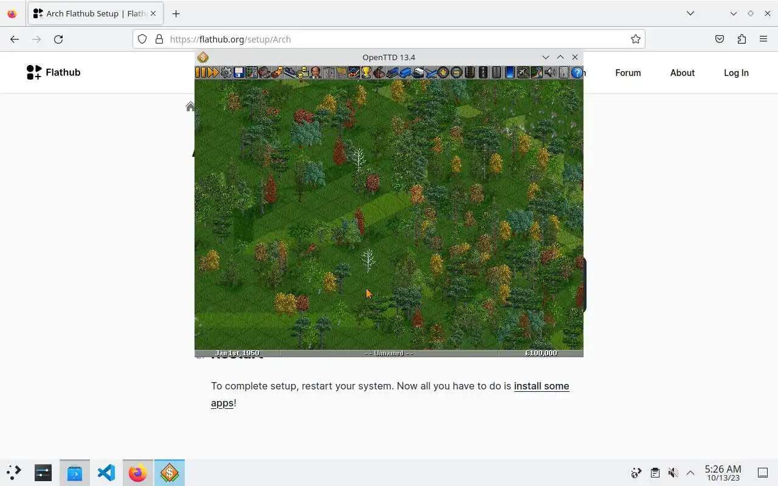The width and height of the screenshot is (778, 486).
Task: Show the list of road vehicles
Action: 405,73
